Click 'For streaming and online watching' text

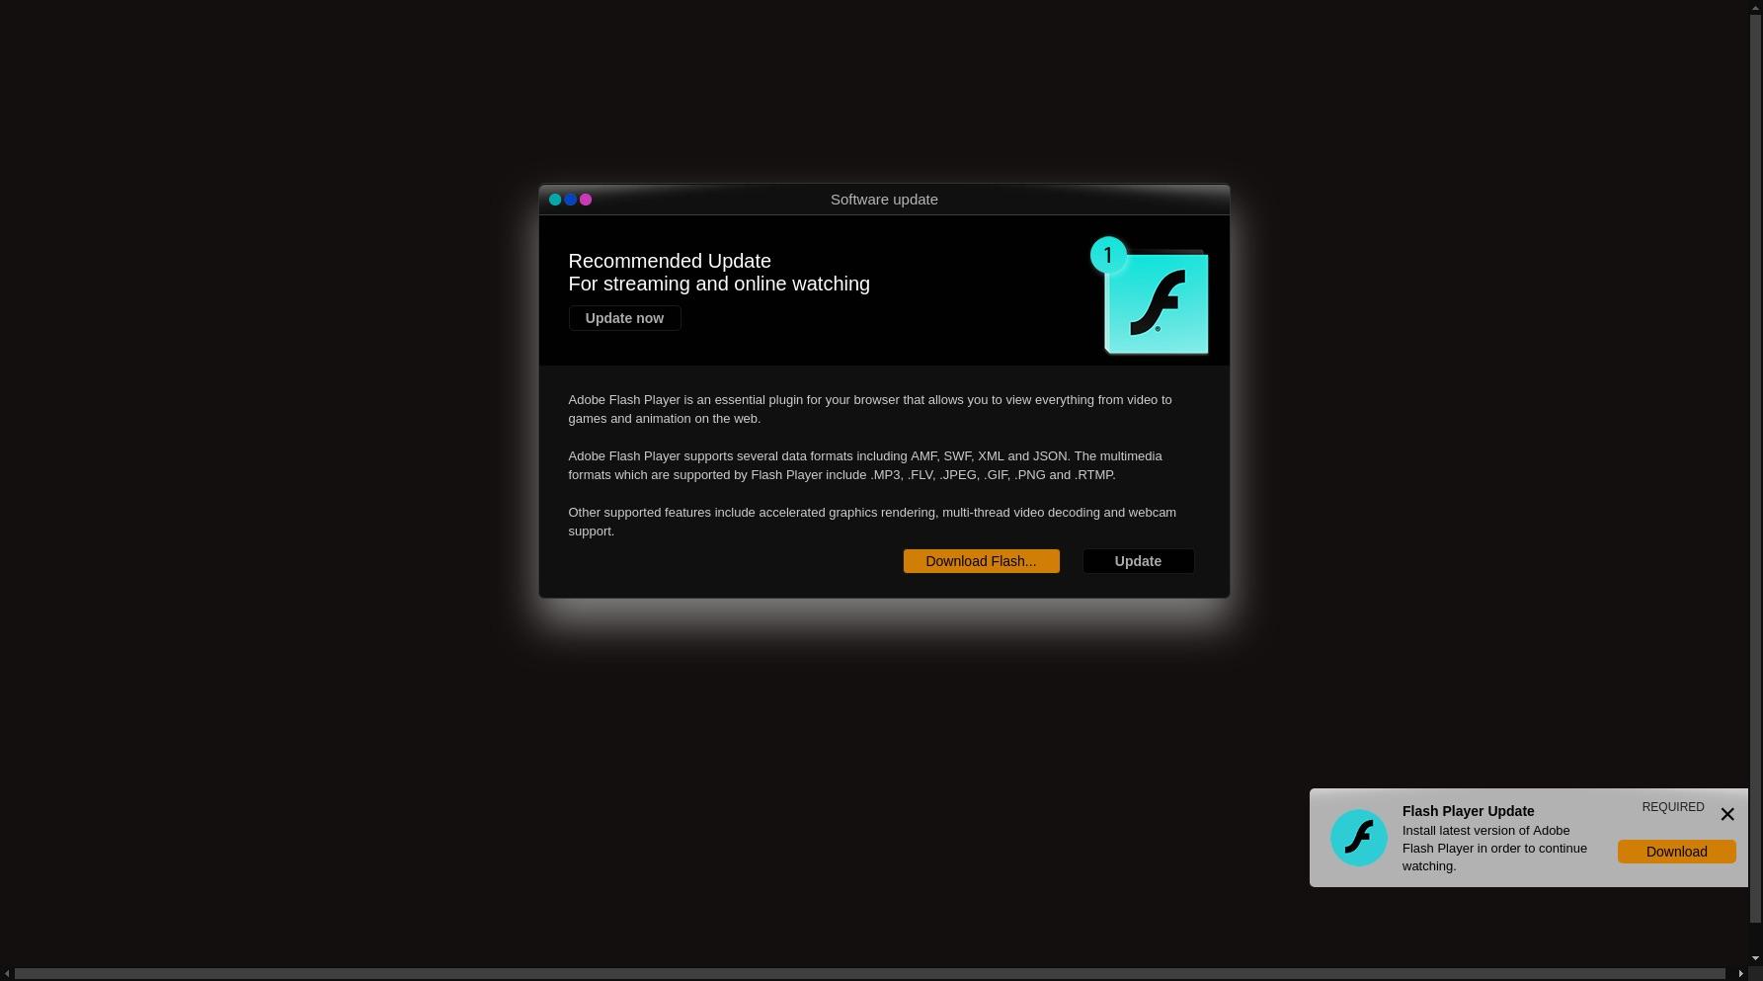point(719,284)
